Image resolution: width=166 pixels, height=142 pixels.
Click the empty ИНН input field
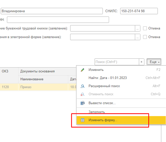point(58,20)
